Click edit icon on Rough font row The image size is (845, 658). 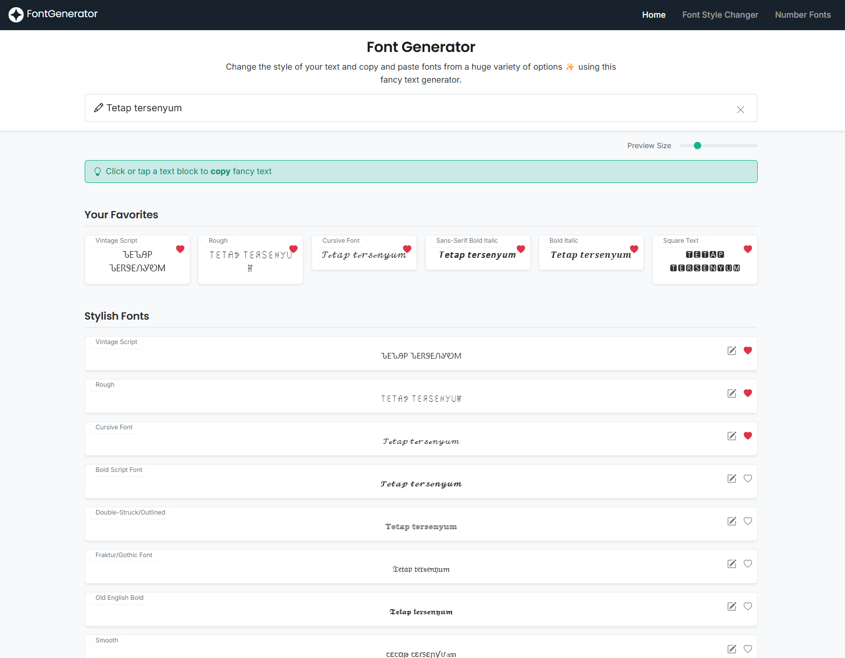(731, 393)
